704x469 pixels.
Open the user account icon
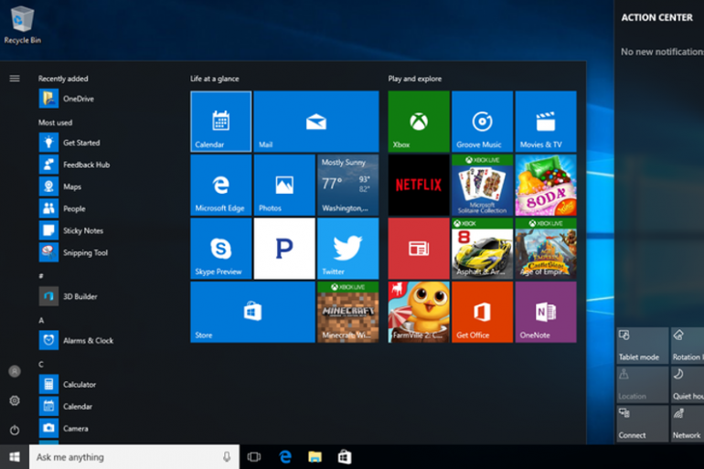[x=15, y=371]
